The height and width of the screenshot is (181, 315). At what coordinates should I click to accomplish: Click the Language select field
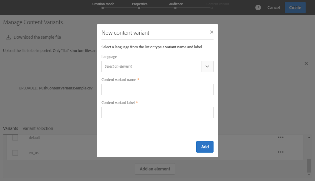[151, 66]
